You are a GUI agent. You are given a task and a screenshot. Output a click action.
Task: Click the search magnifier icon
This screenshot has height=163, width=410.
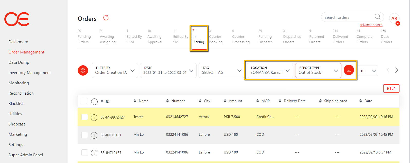(x=377, y=17)
